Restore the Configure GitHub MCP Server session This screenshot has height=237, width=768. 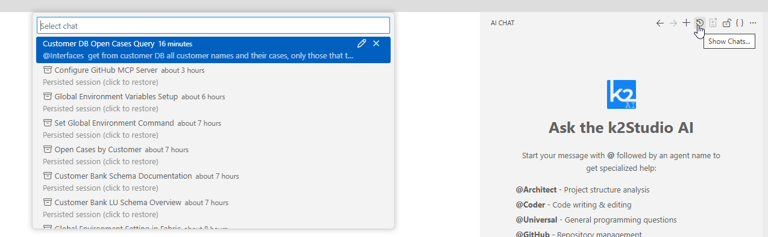click(x=213, y=76)
